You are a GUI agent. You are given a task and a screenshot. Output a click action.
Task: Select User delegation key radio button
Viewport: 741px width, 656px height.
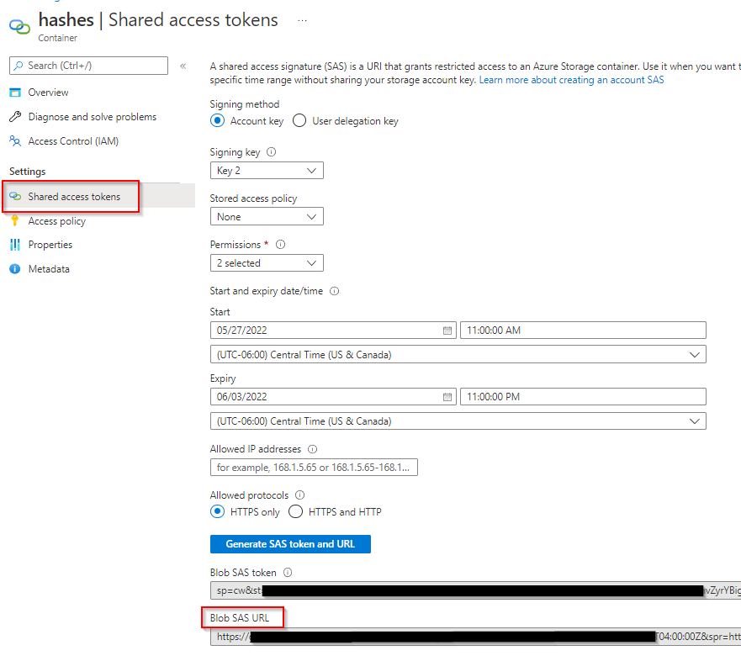299,121
